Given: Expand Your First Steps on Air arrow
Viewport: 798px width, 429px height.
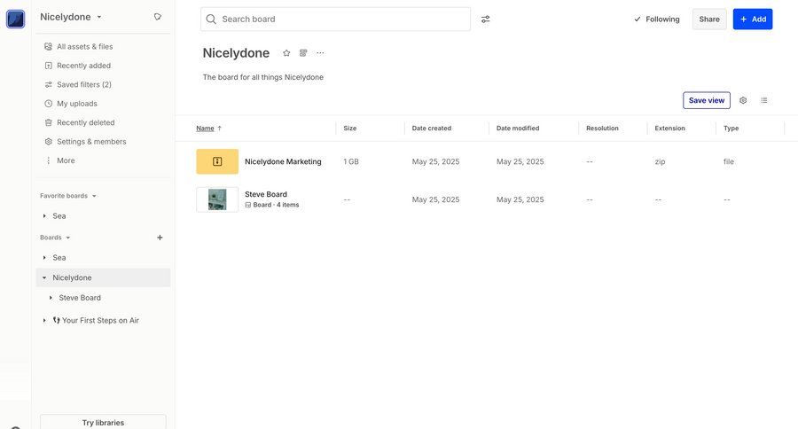Looking at the screenshot, I should click(44, 321).
